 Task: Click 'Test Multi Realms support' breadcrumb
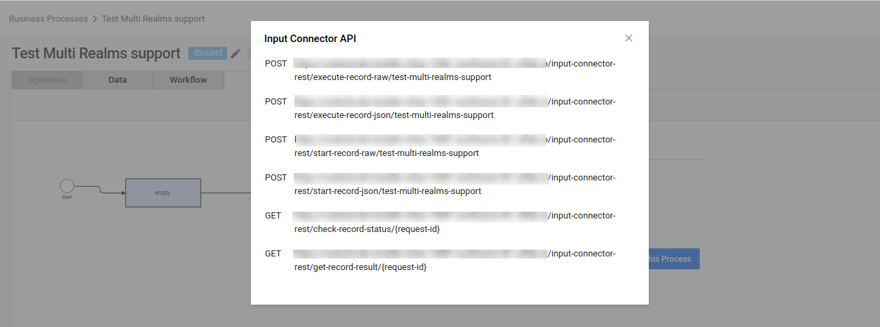(153, 19)
